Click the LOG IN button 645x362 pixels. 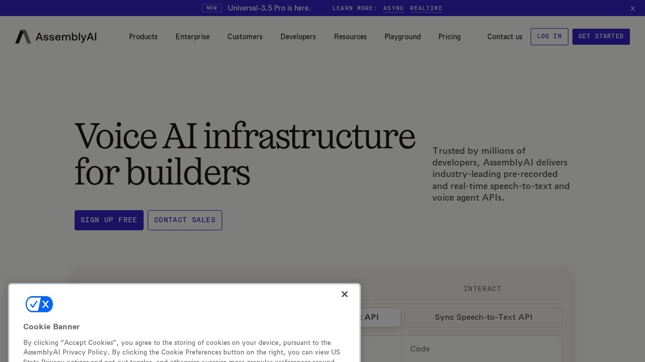click(x=549, y=37)
